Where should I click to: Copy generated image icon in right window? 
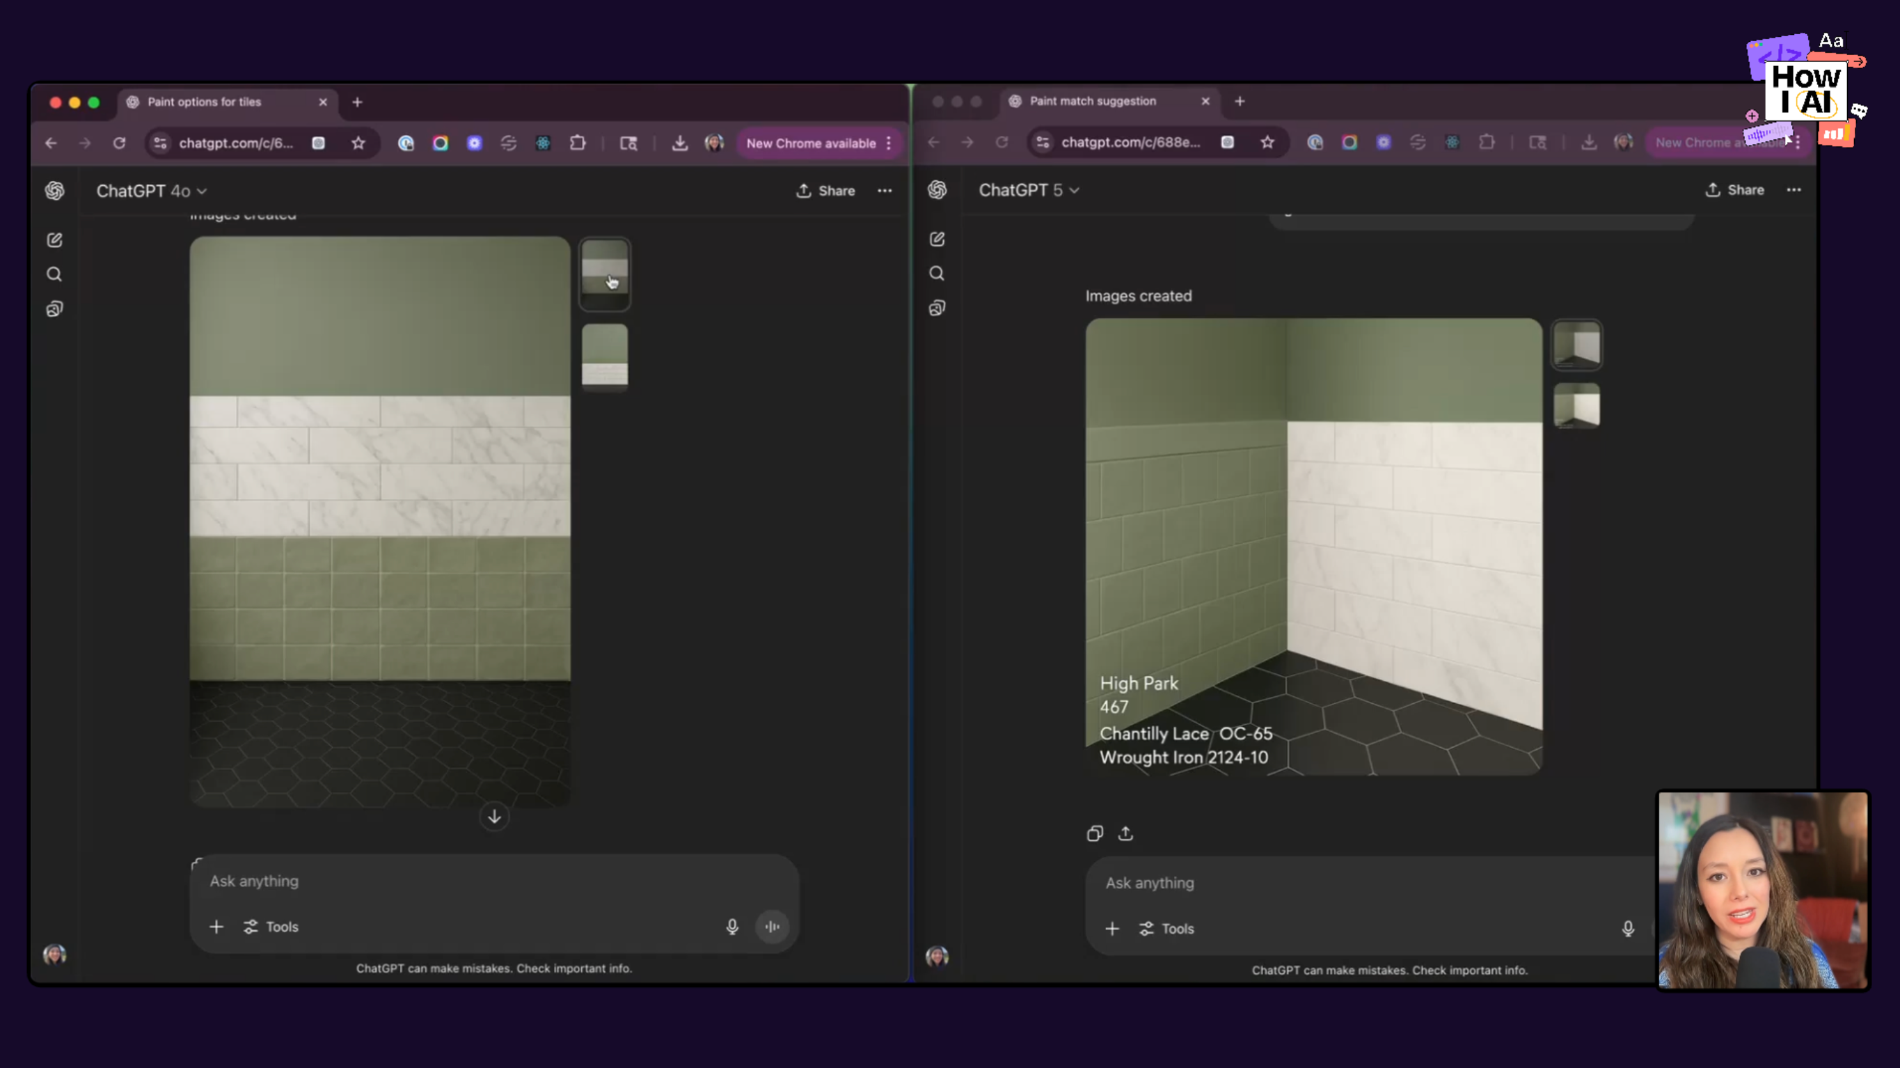coord(1095,833)
